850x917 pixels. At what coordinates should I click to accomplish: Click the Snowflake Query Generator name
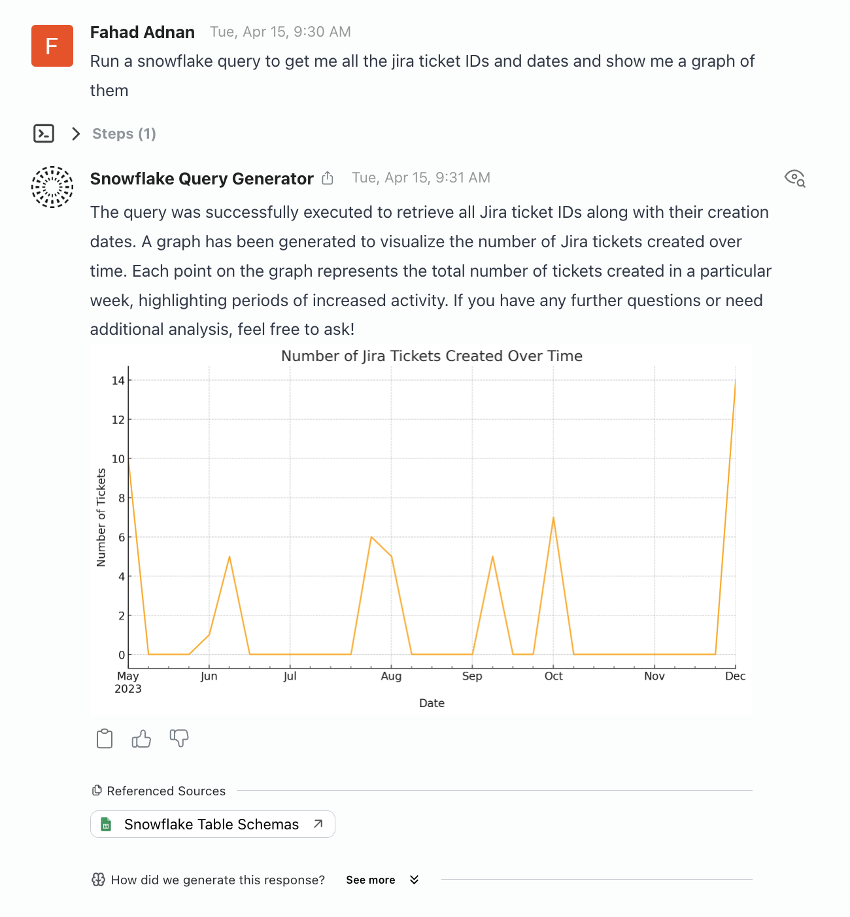pos(201,179)
